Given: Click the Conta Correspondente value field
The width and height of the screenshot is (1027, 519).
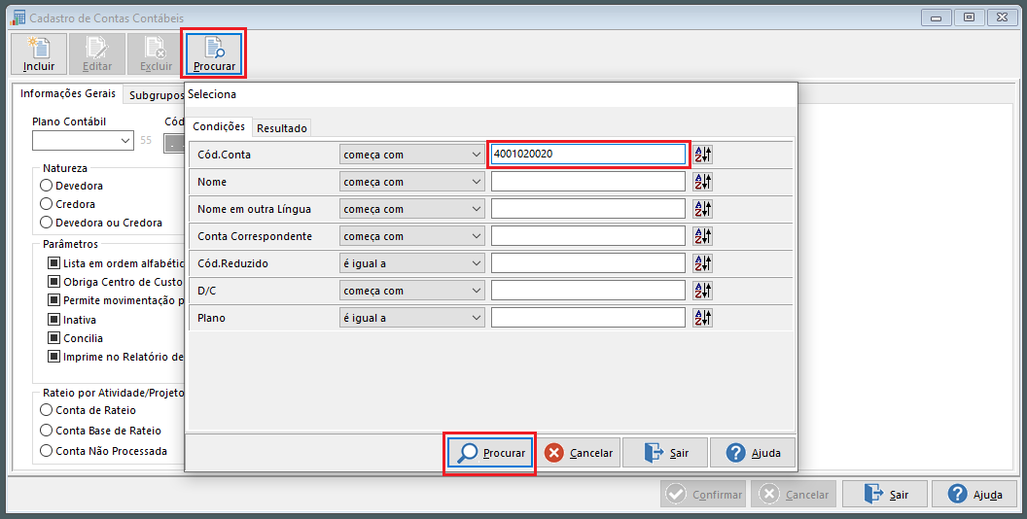Looking at the screenshot, I should (x=588, y=236).
